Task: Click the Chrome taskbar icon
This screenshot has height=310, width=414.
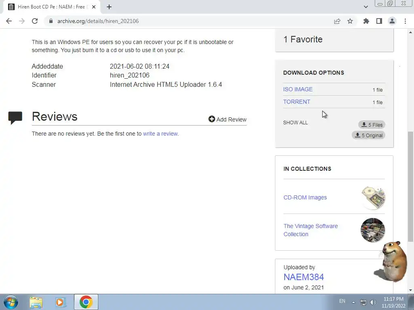Action: pyautogui.click(x=86, y=302)
